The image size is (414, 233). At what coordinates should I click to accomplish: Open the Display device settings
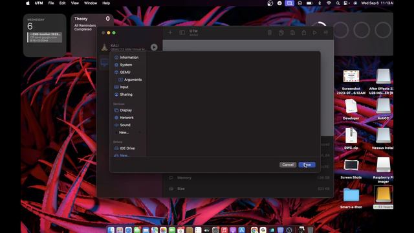(x=124, y=110)
